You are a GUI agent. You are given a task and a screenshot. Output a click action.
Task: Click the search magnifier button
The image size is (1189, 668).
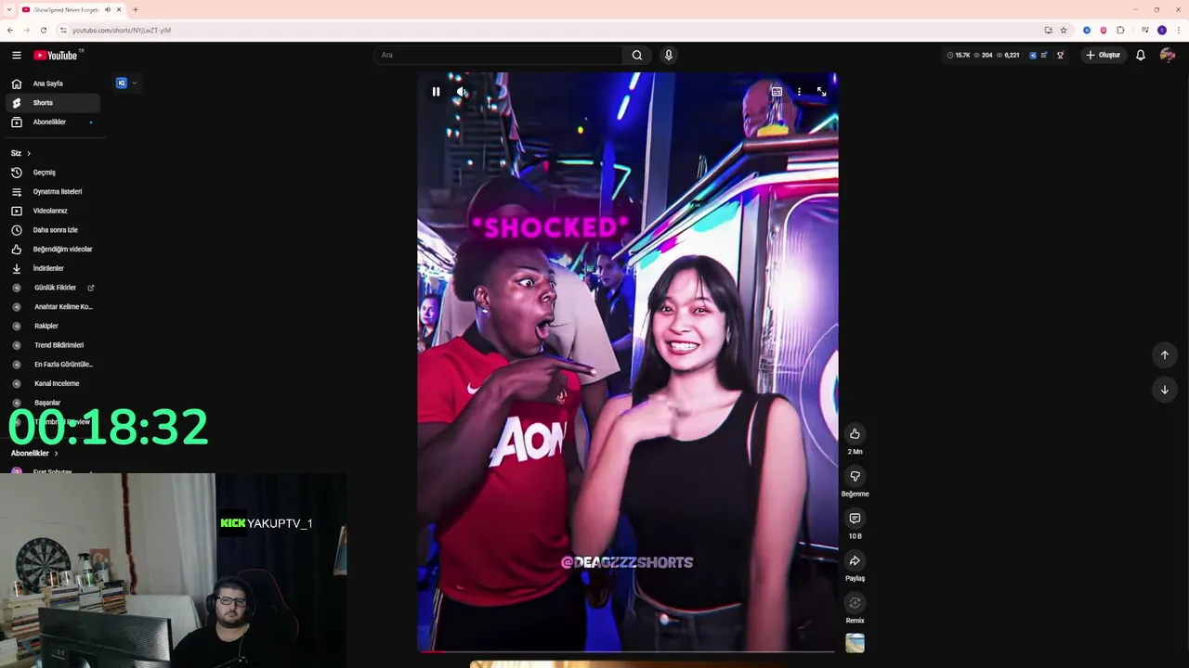(x=637, y=55)
